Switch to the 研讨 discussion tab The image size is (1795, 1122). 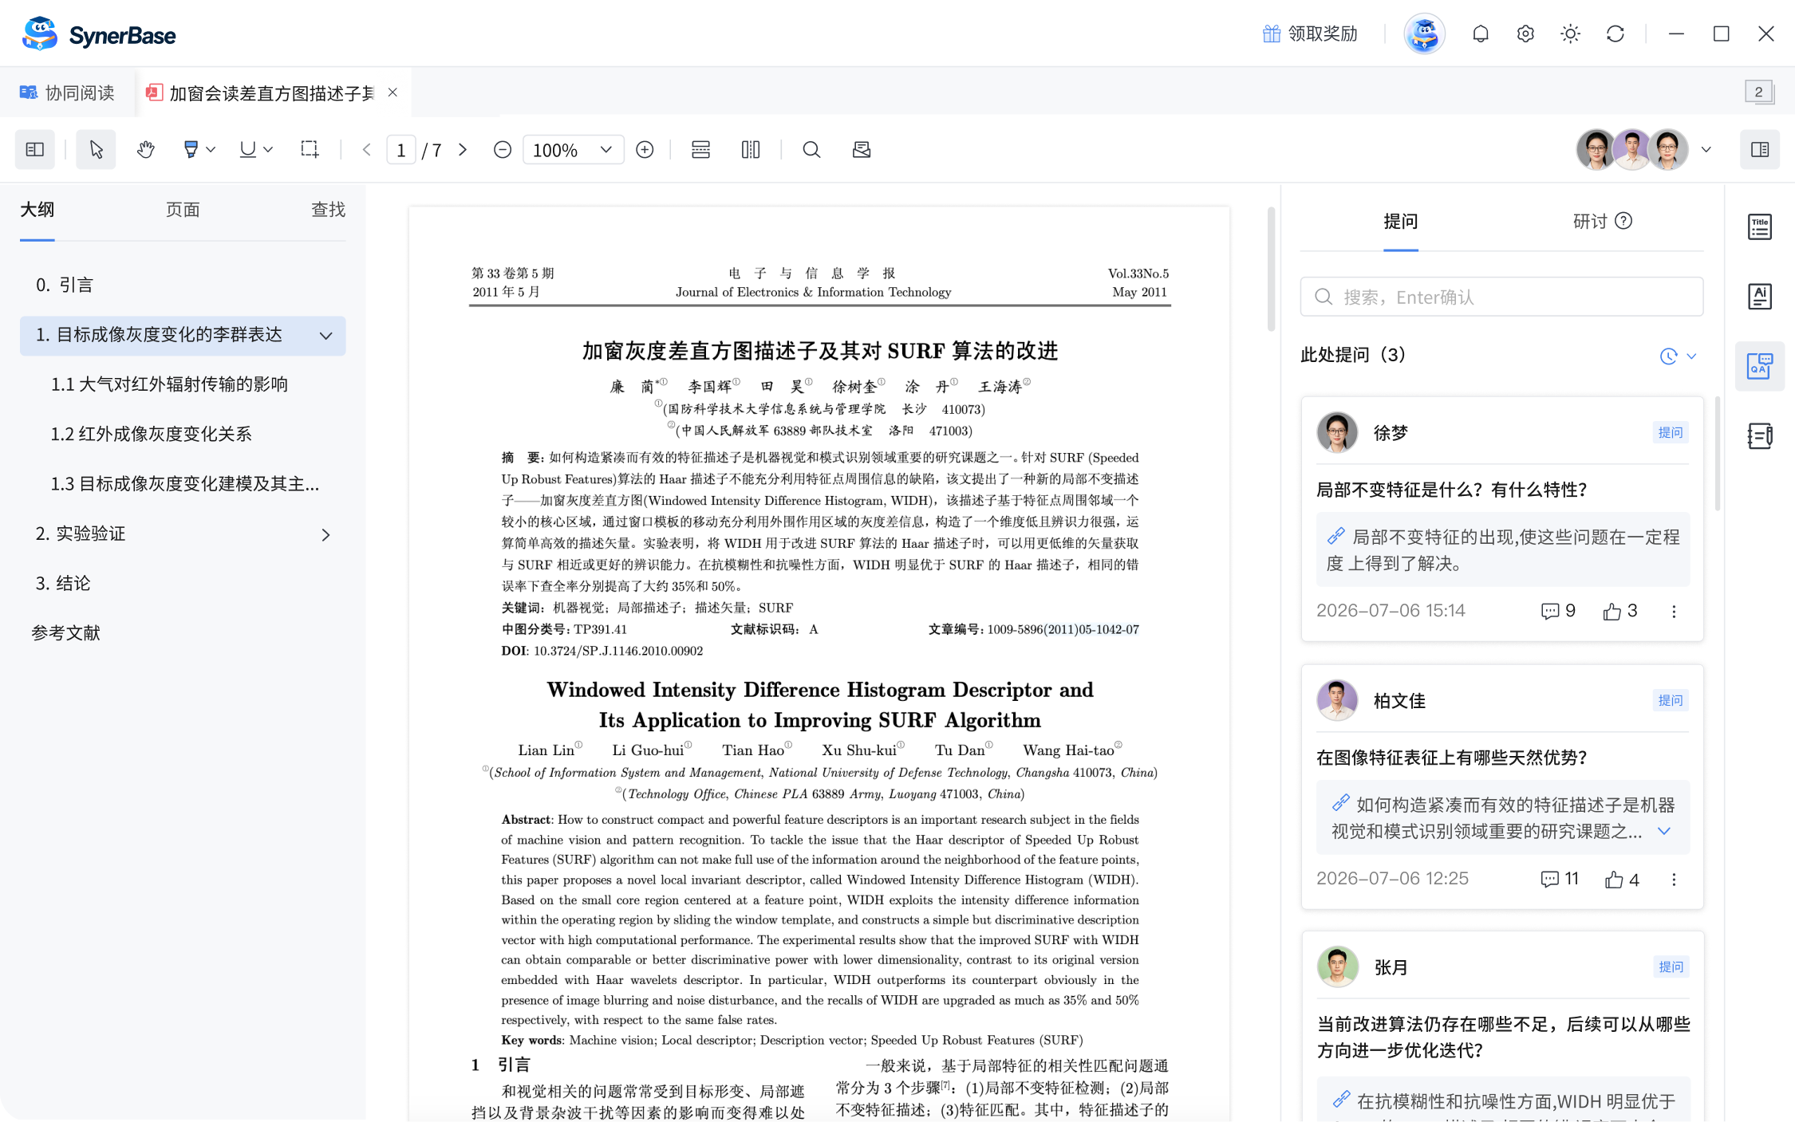click(1589, 222)
